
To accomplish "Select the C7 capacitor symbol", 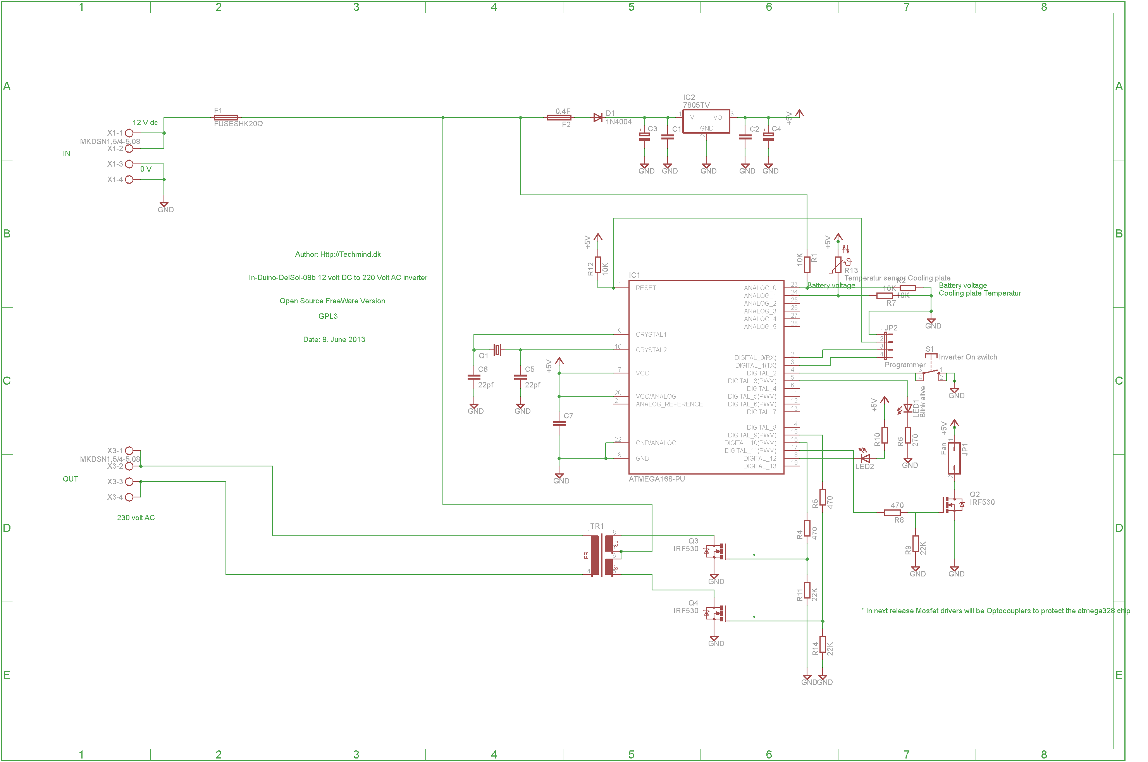I will 559,423.
